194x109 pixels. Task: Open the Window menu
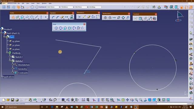(44, 3)
